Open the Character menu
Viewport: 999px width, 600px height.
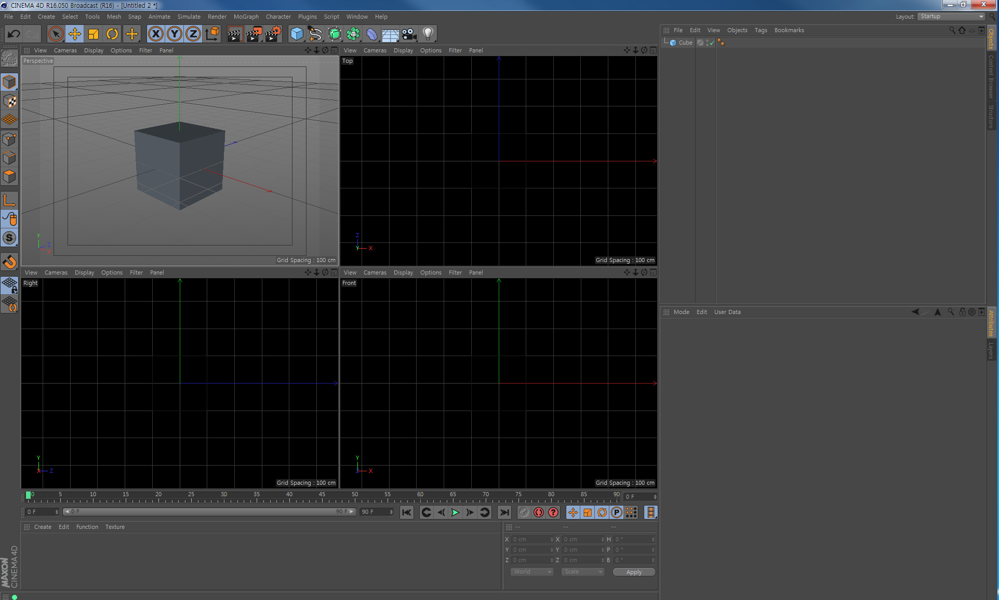pos(278,17)
